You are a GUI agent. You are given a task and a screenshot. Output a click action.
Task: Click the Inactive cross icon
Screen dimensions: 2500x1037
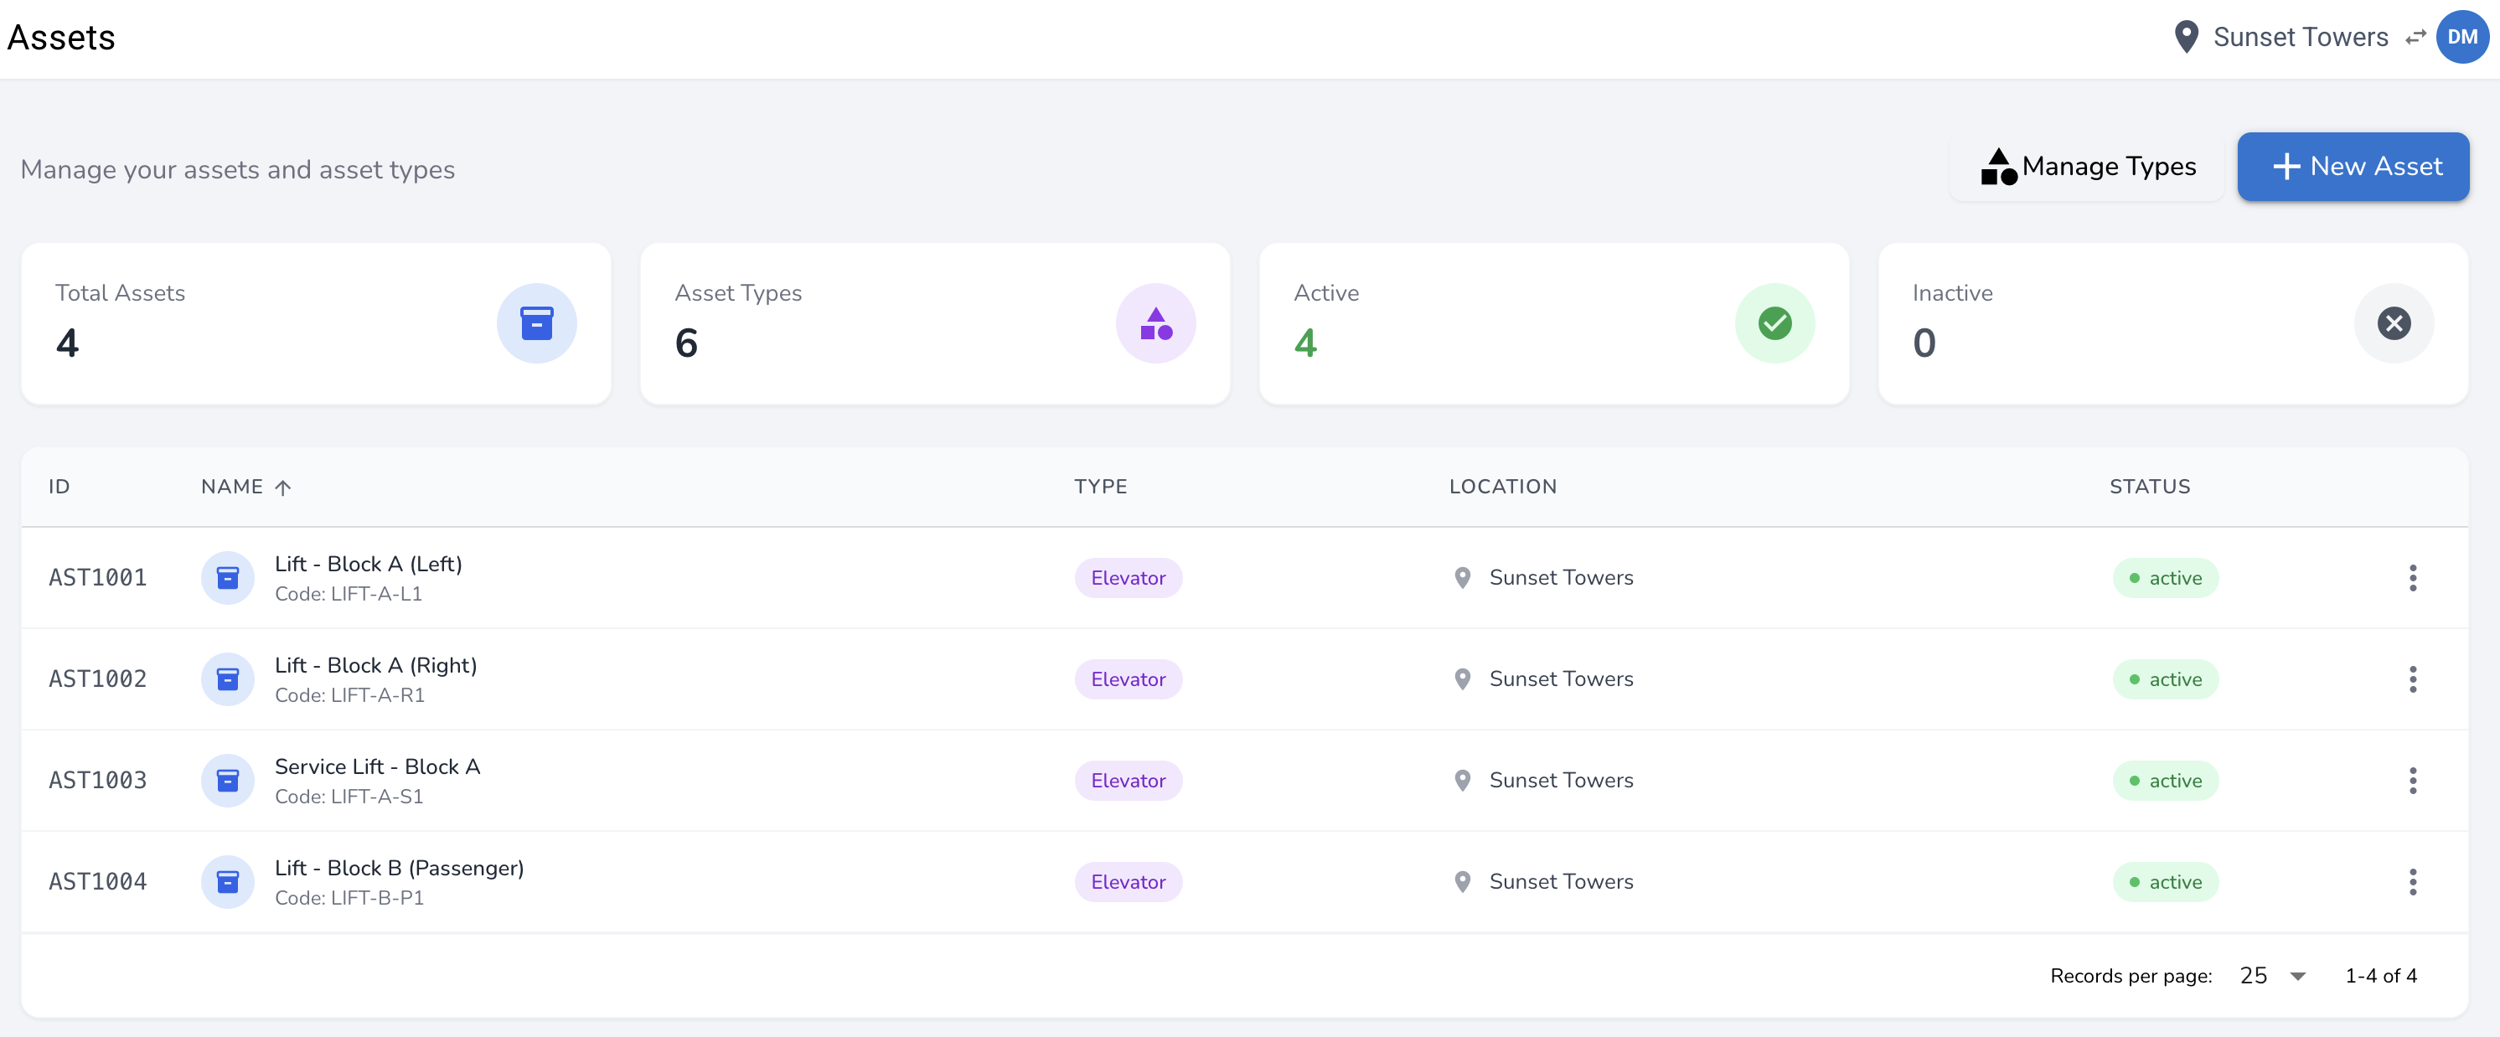(2394, 323)
